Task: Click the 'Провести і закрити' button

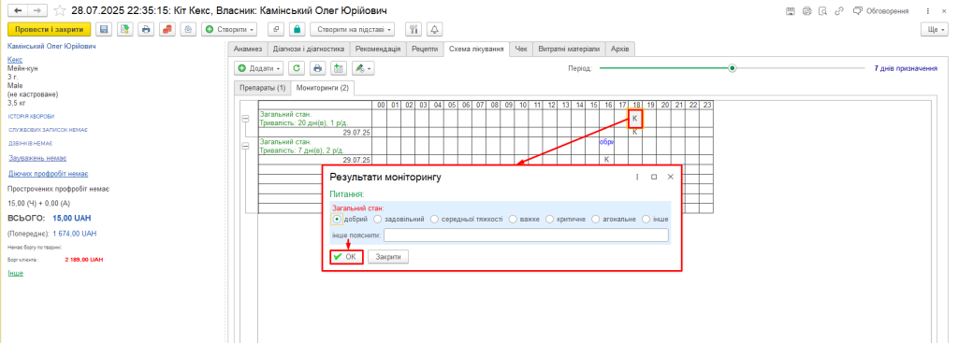Action: [49, 29]
